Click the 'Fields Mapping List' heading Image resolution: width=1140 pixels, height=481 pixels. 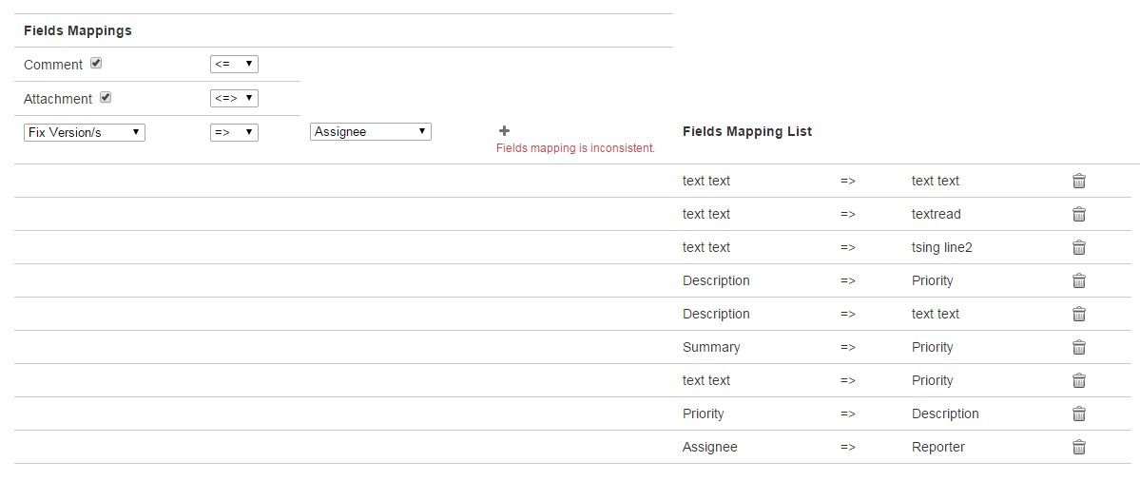(747, 131)
